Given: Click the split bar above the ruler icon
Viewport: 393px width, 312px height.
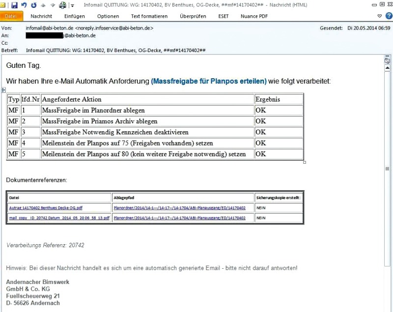Looking at the screenshot, I should [x=387, y=56].
